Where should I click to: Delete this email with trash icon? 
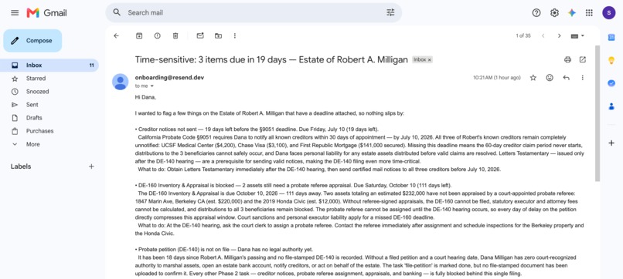(175, 35)
